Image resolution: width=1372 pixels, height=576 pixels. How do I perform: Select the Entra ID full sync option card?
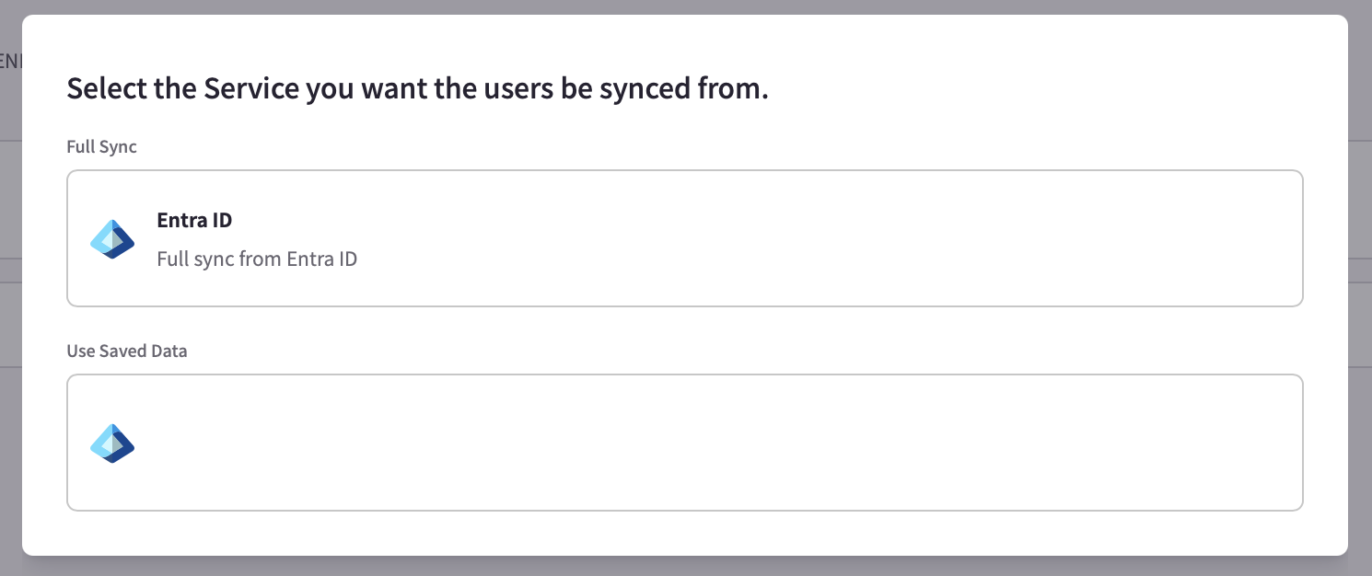[x=685, y=238]
